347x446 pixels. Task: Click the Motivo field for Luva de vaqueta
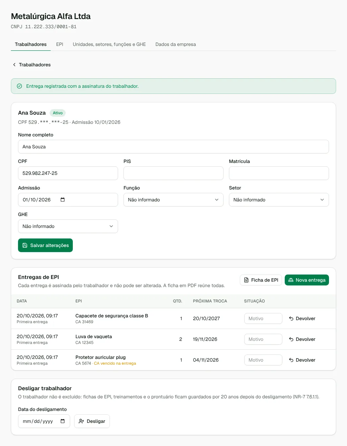263,339
